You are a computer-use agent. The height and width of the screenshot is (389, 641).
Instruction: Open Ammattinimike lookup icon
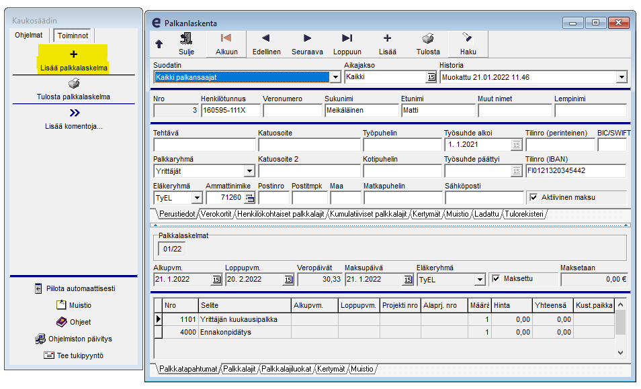250,198
